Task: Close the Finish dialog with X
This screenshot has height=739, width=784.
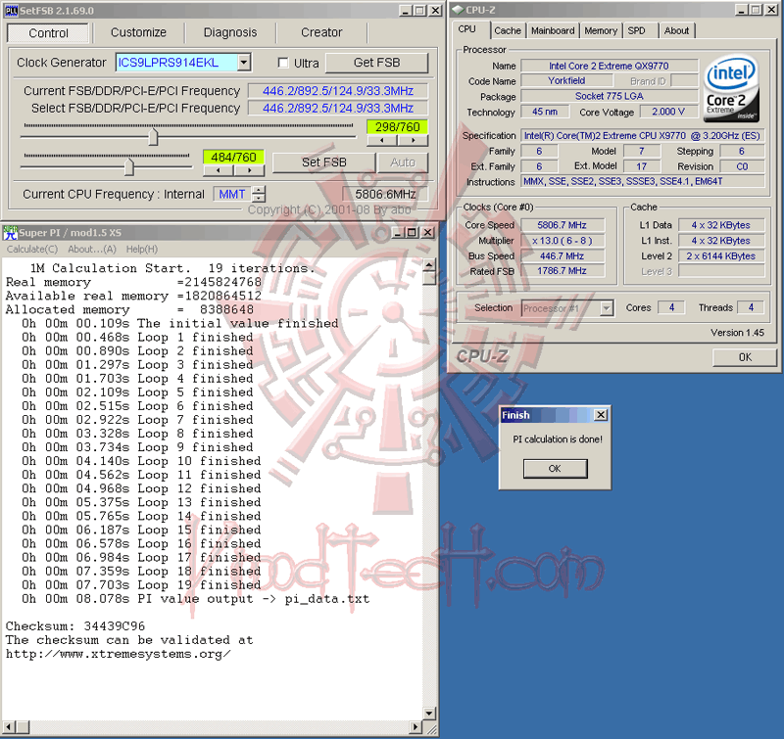Action: click(601, 415)
